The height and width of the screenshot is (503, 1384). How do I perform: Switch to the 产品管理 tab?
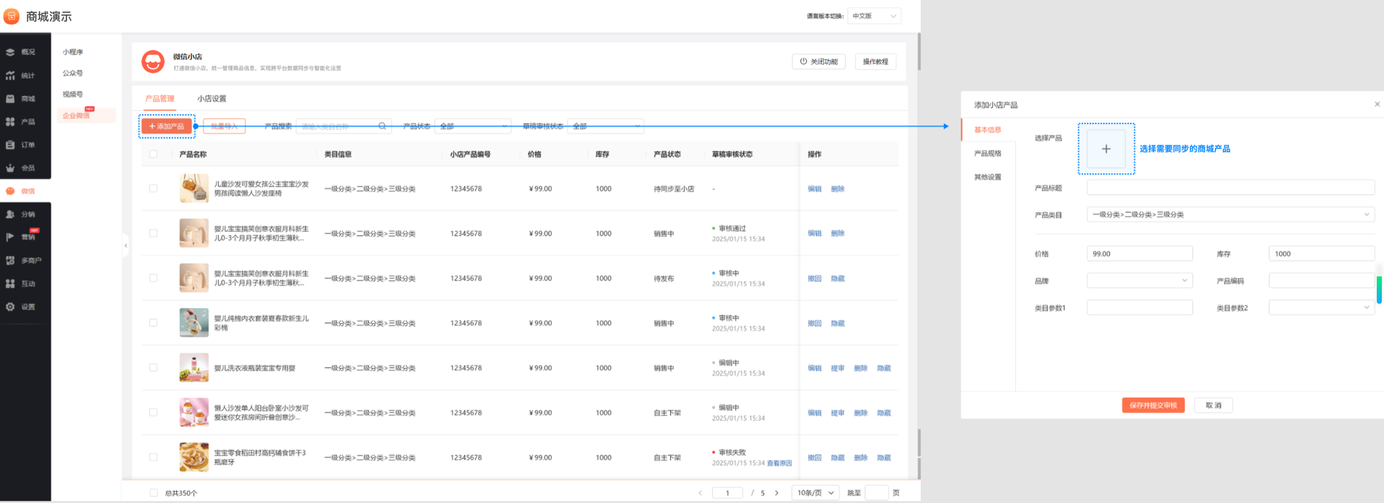pyautogui.click(x=159, y=99)
